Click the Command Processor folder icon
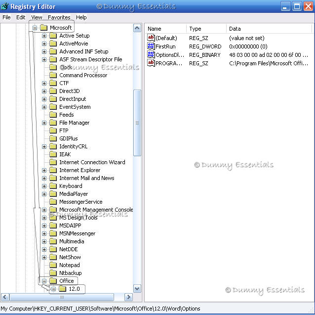This screenshot has height=315, width=315. [53, 75]
